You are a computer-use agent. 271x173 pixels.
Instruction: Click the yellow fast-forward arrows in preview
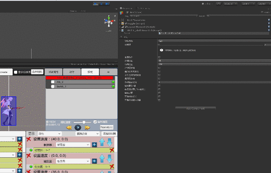pyautogui.click(x=88, y=127)
